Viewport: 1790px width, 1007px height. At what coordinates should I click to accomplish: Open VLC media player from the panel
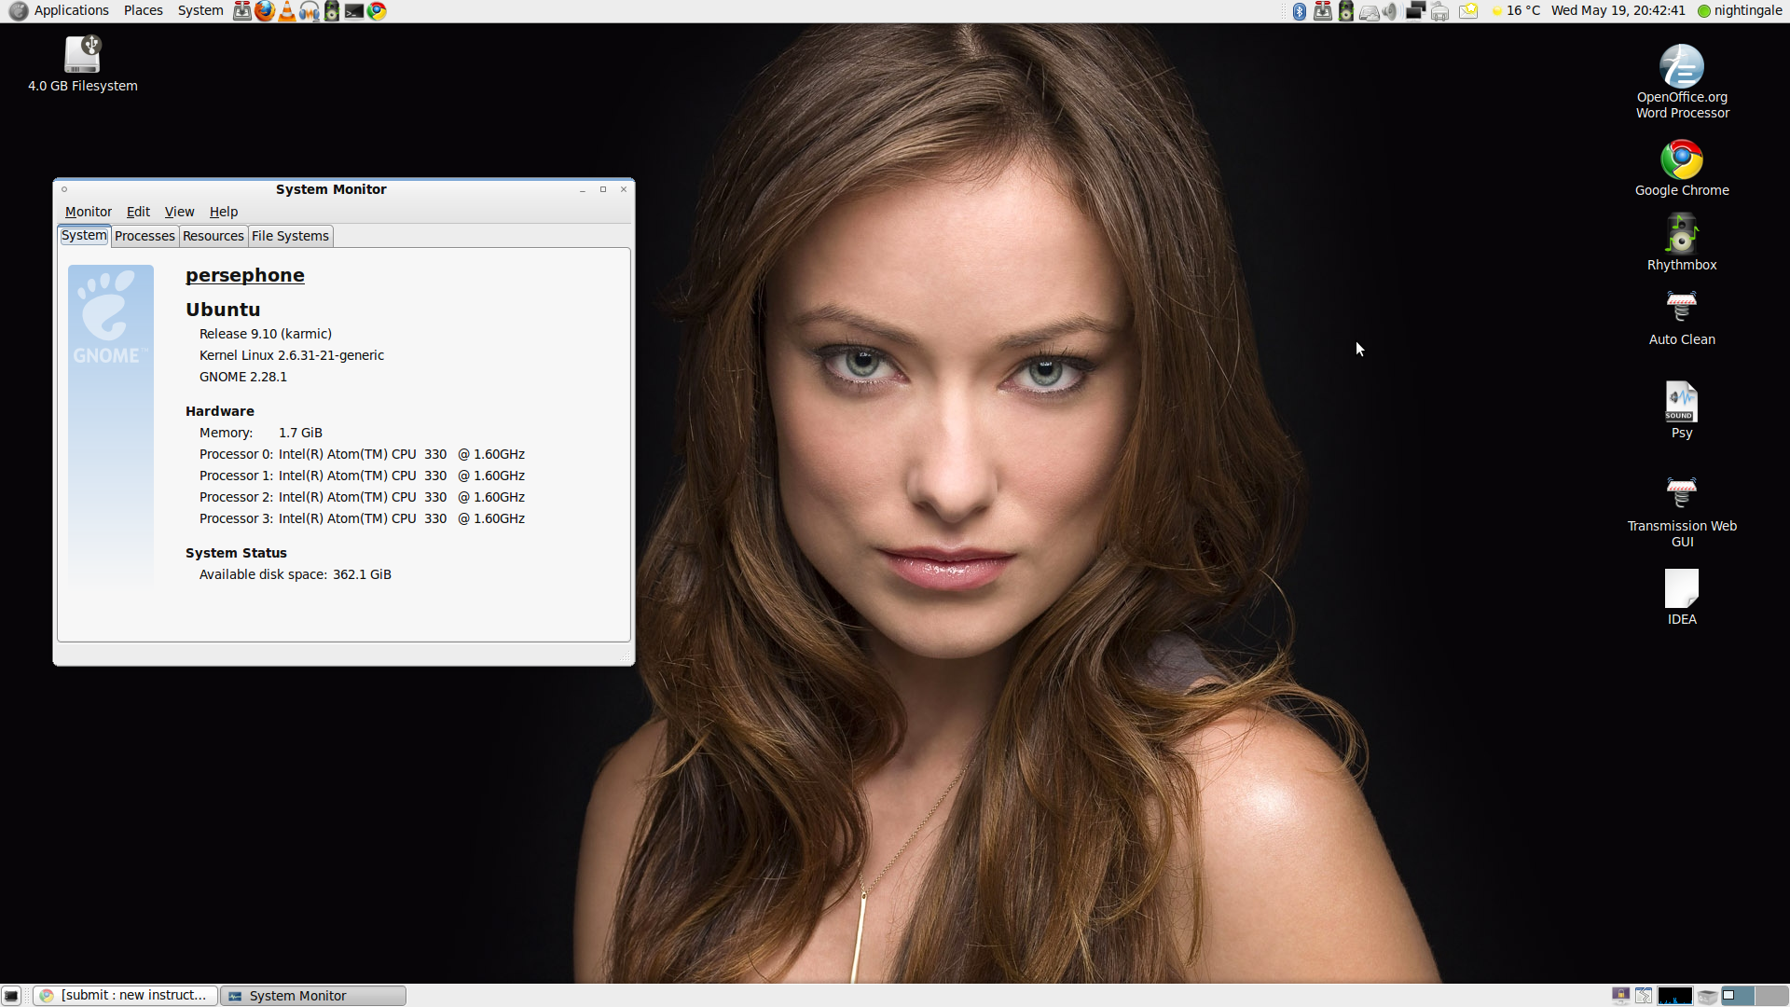(289, 10)
